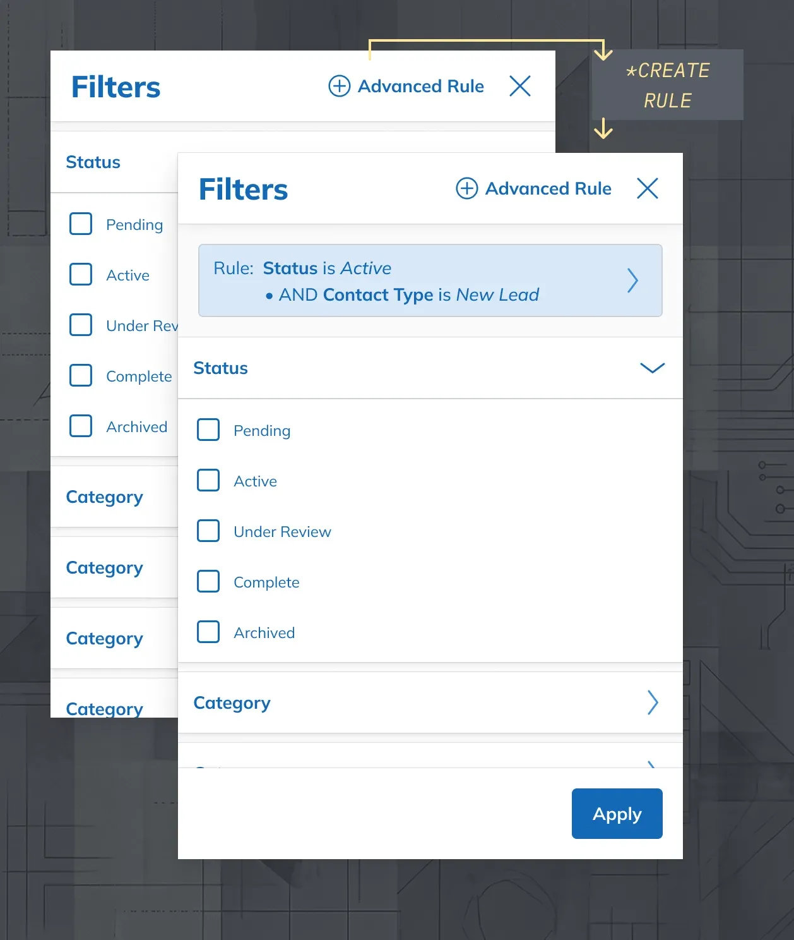Viewport: 794px width, 940px height.
Task: Click the Archived label in the front panel
Action: (x=264, y=633)
